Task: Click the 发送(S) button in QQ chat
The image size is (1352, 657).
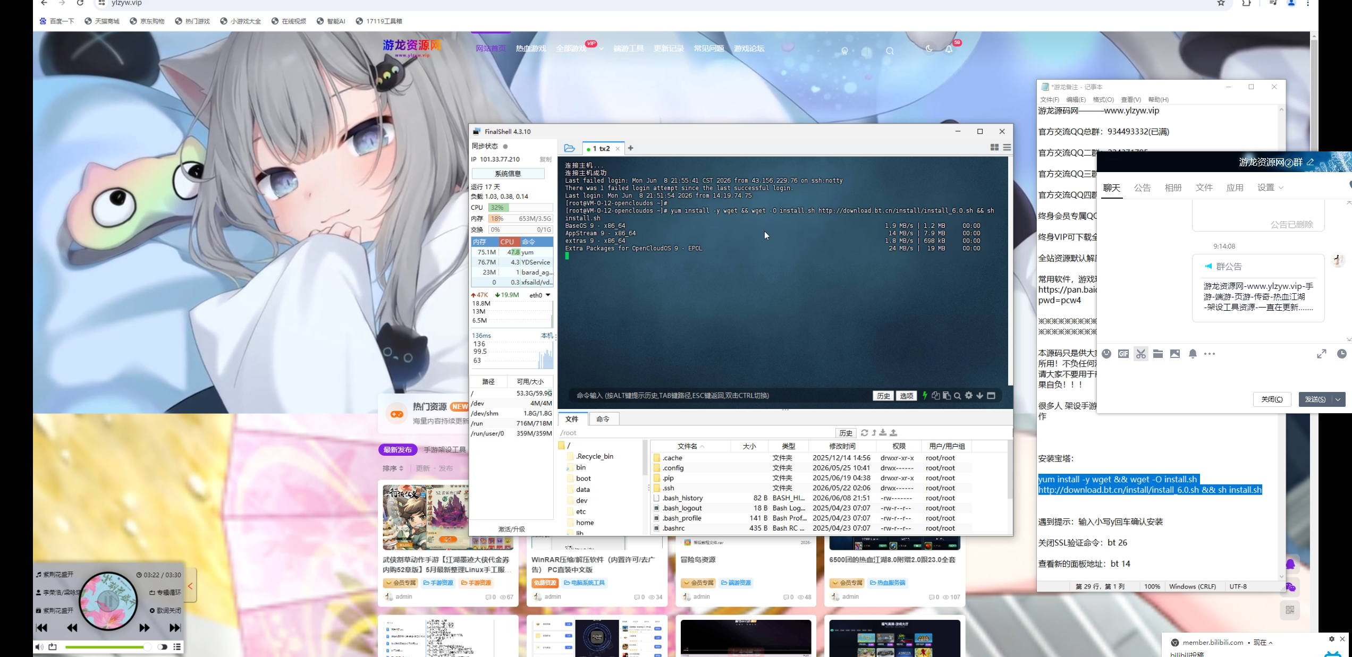Action: [x=1315, y=399]
